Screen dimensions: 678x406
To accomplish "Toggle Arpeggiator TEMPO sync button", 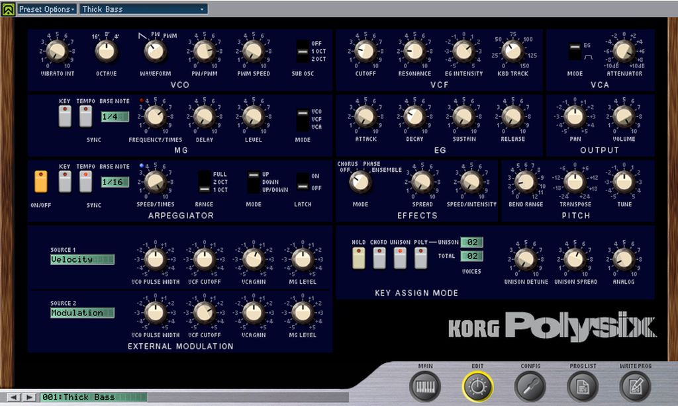I will pos(85,181).
